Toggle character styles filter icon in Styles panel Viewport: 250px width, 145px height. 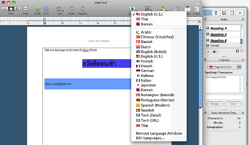[242, 51]
